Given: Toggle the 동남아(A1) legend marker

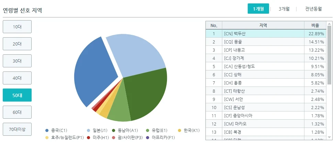Looking at the screenshot, I should click(x=114, y=131).
